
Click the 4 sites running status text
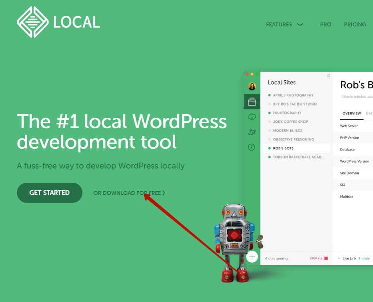(276, 258)
